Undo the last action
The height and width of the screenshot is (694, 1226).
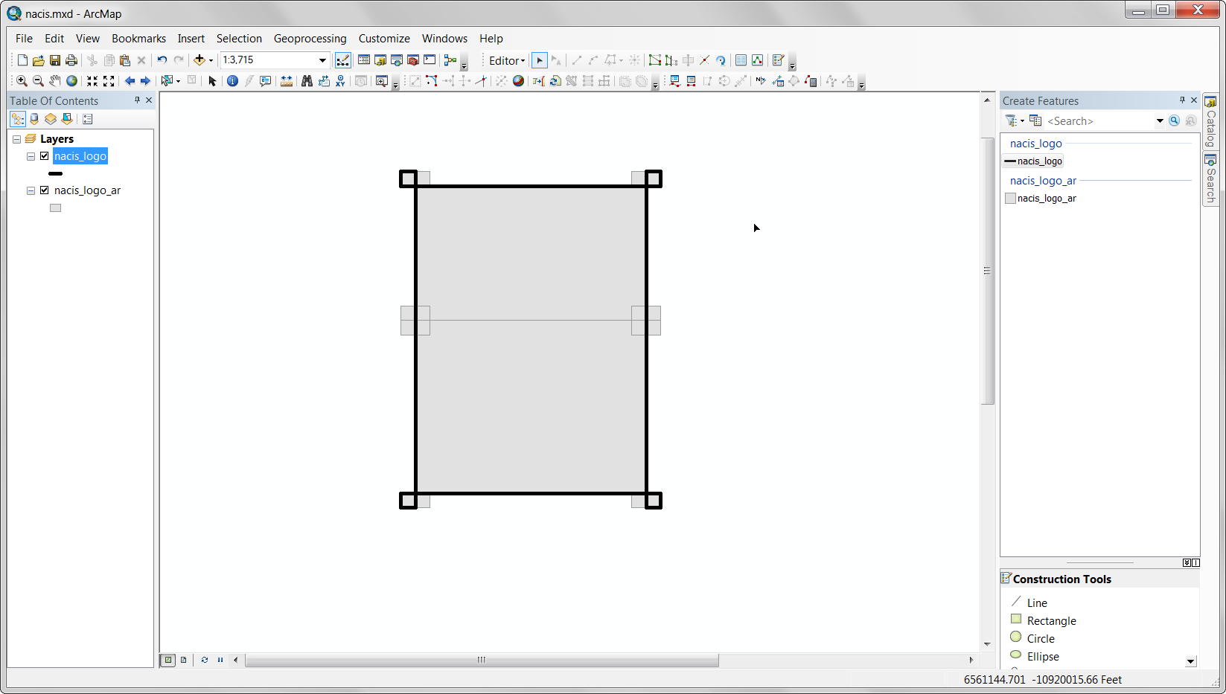click(x=162, y=60)
